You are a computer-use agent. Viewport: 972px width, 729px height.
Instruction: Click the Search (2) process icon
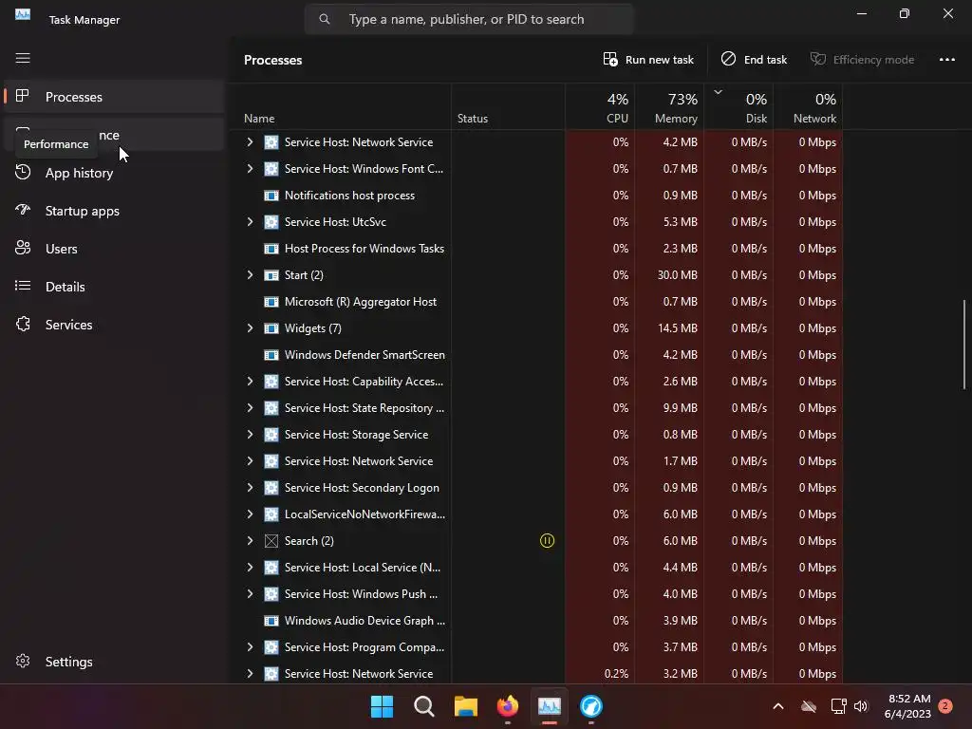pos(271,541)
